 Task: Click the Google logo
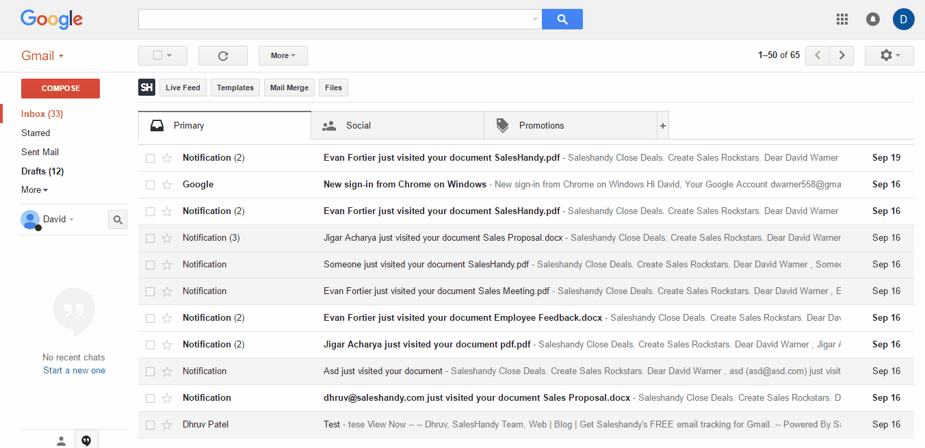point(51,19)
